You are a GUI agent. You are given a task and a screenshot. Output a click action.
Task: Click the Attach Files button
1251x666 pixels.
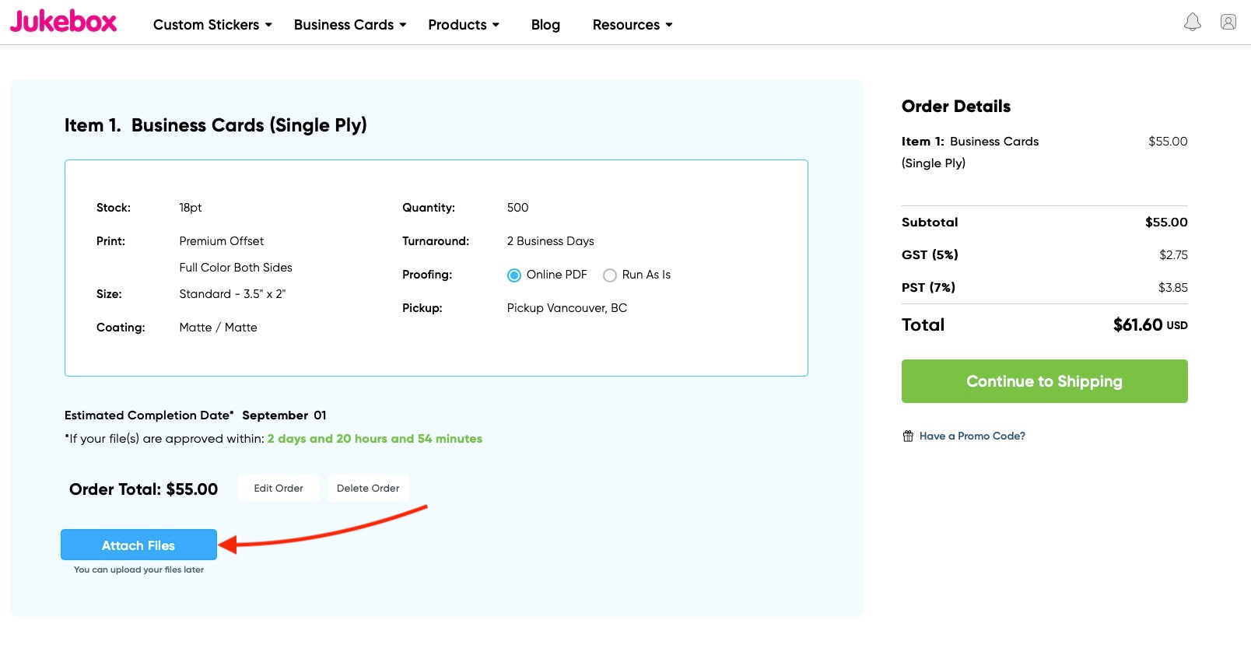point(138,545)
